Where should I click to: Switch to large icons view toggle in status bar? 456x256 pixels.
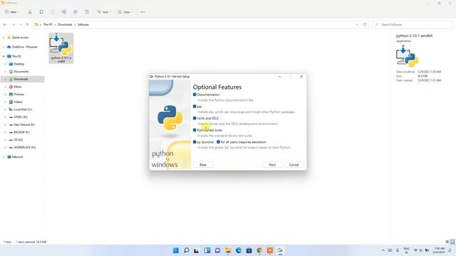point(452,242)
